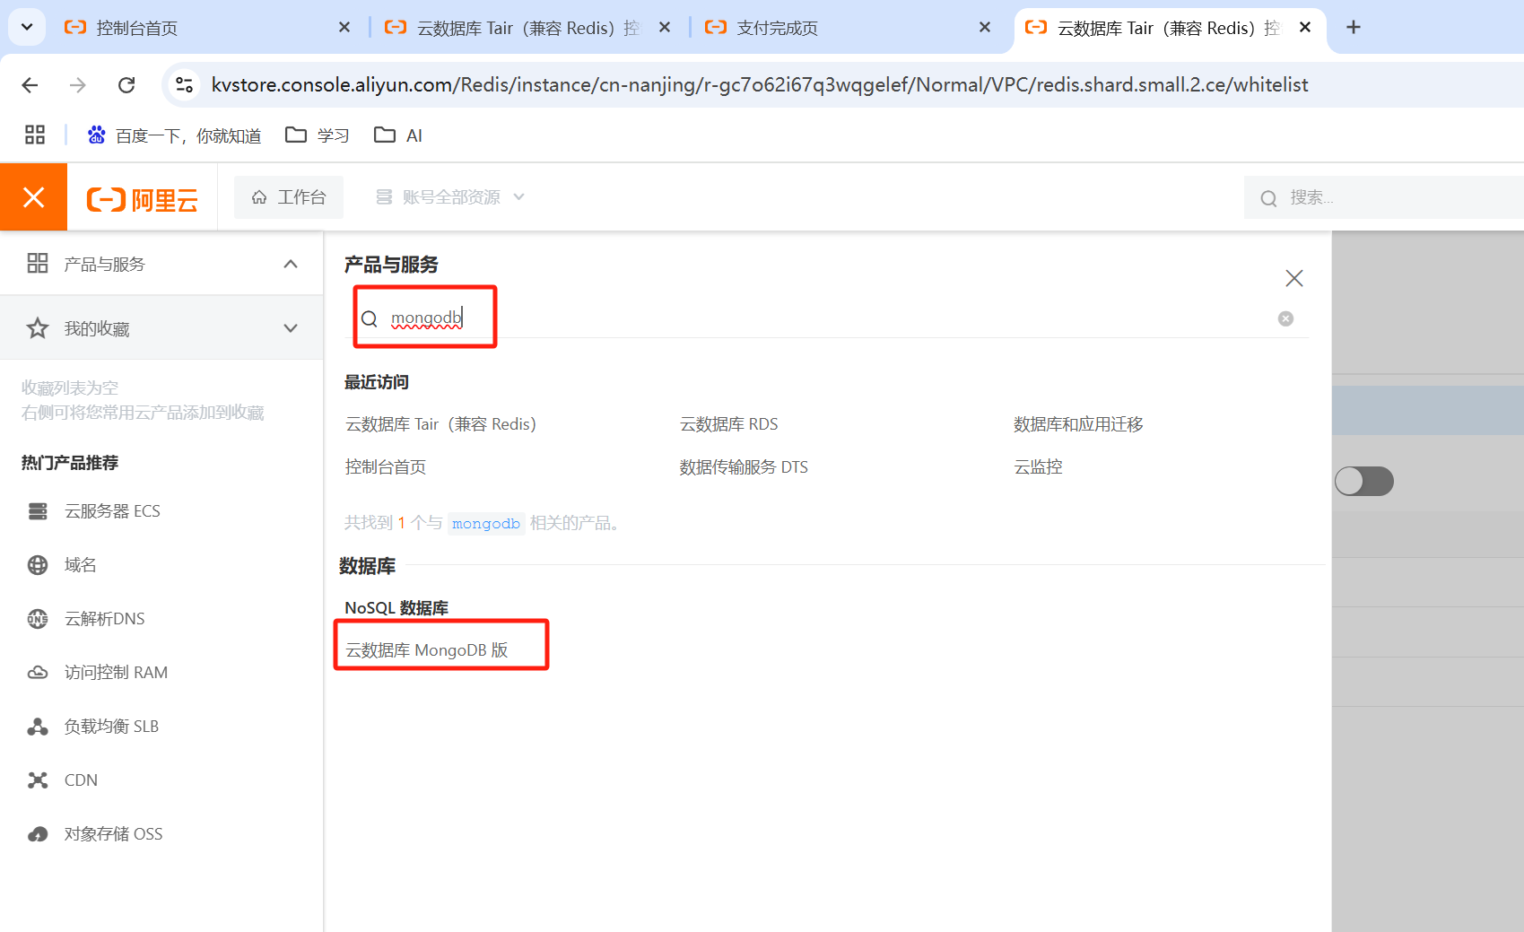Open recent 数据传输服务 DTS
1524x932 pixels.
click(744, 467)
